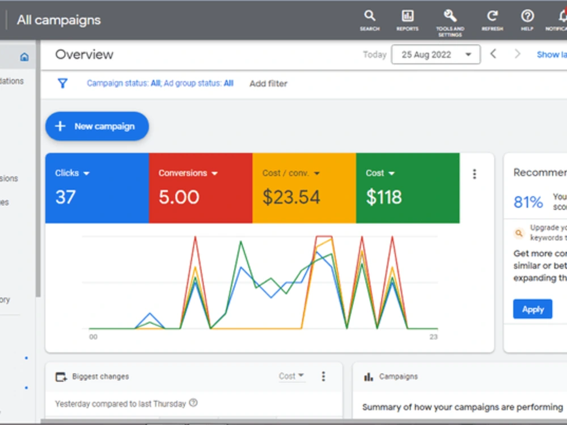Click the blue Clicks 37 tile

coord(97,188)
